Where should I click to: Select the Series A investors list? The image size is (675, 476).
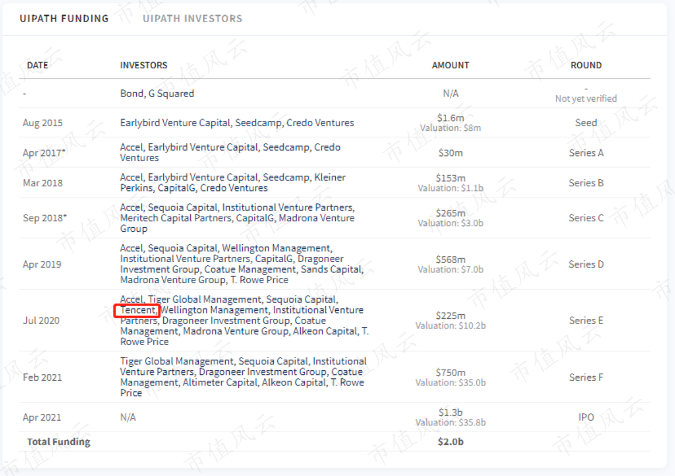(230, 152)
